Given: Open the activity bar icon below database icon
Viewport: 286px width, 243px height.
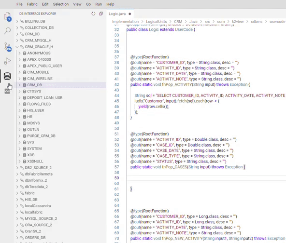Looking at the screenshot, I should click(x=7, y=91).
